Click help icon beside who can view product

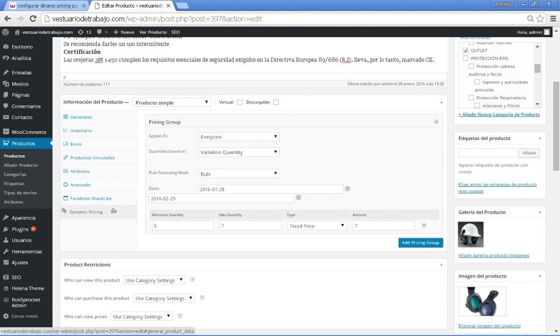pyautogui.click(x=192, y=279)
